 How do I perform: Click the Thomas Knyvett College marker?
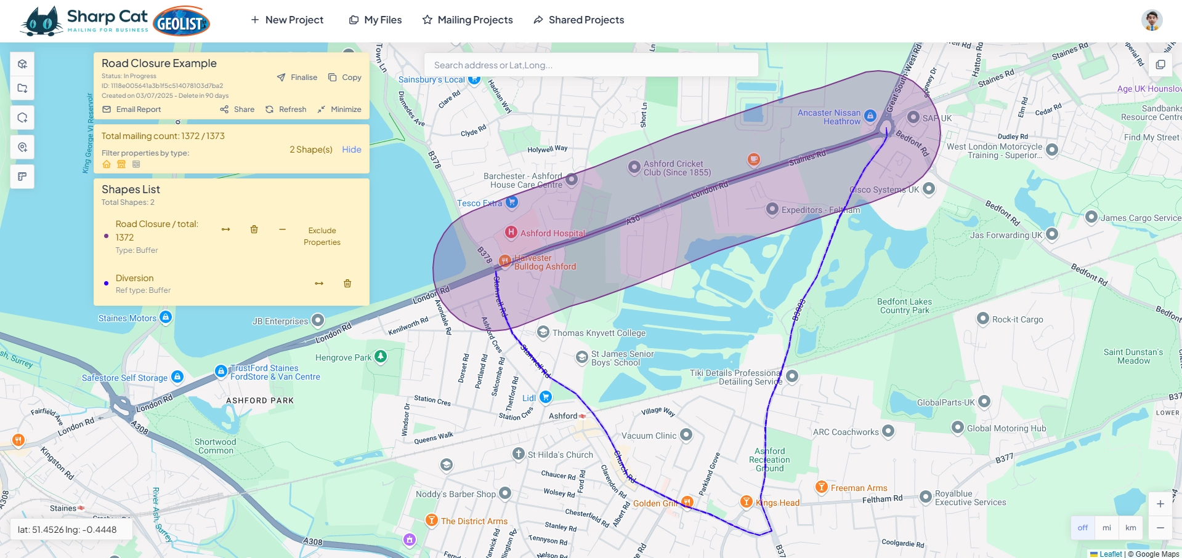[x=543, y=332]
